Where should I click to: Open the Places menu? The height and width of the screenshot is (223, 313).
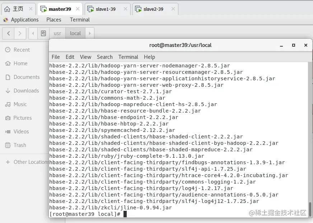54,20
